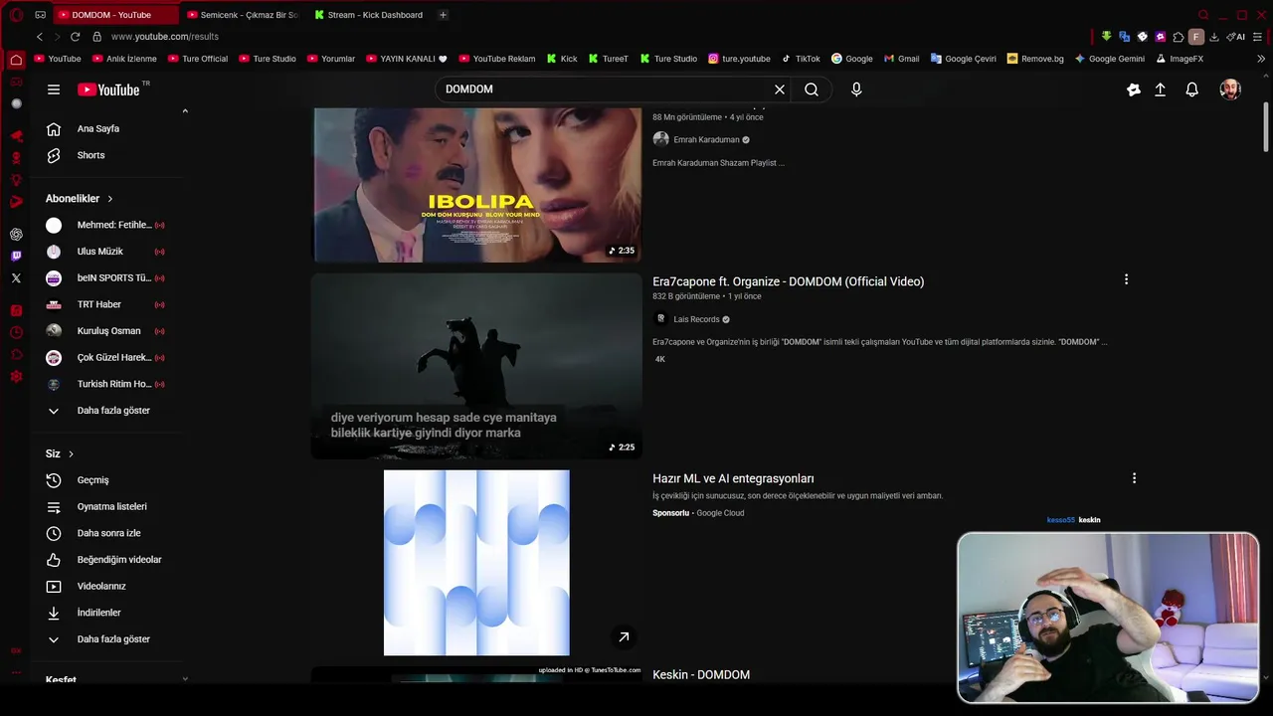Open the TikTok bookmark
The height and width of the screenshot is (716, 1273).
pyautogui.click(x=801, y=59)
